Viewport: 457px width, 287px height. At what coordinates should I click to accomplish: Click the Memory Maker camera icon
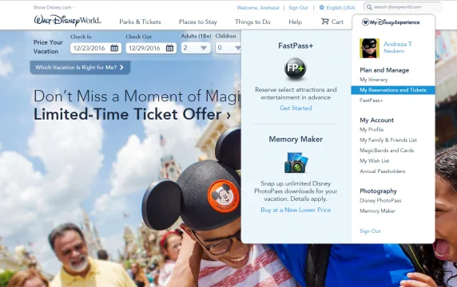pos(296,163)
